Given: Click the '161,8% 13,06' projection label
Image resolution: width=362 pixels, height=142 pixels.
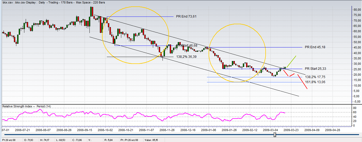Looking at the screenshot, I should (315, 82).
